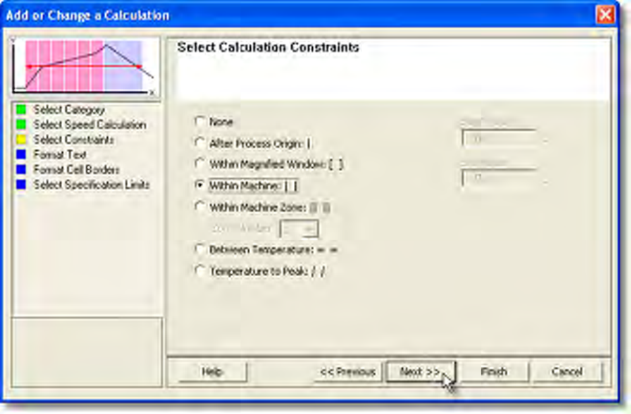Image resolution: width=631 pixels, height=414 pixels.
Task: Click blue square beside Format Cell Borders
Action: tap(21, 169)
